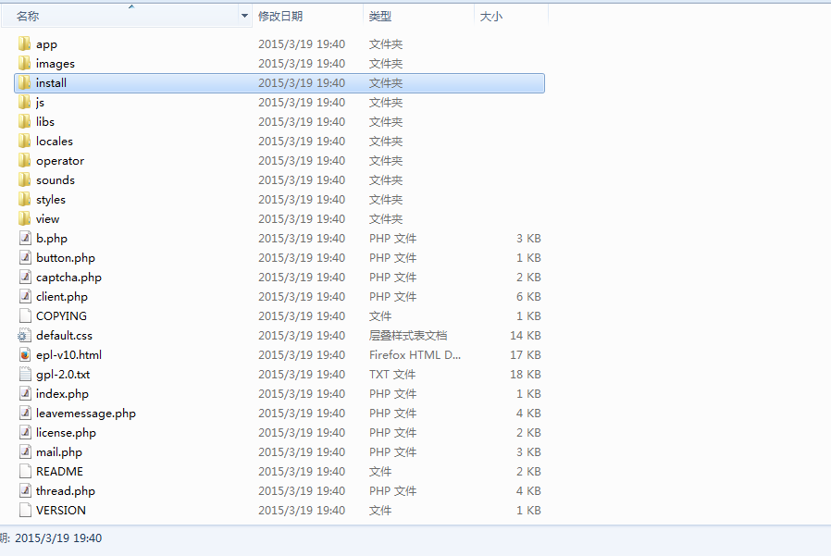Select the captcha.php file name

coord(68,278)
